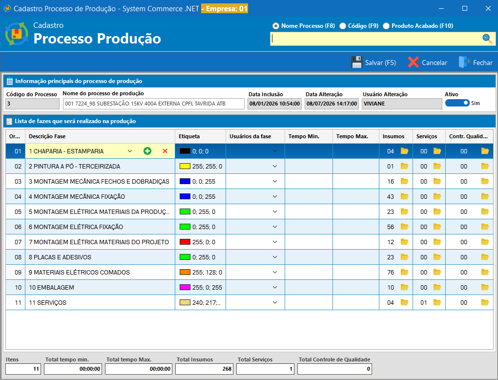Click the yellow label swatch of row 02

click(x=185, y=166)
